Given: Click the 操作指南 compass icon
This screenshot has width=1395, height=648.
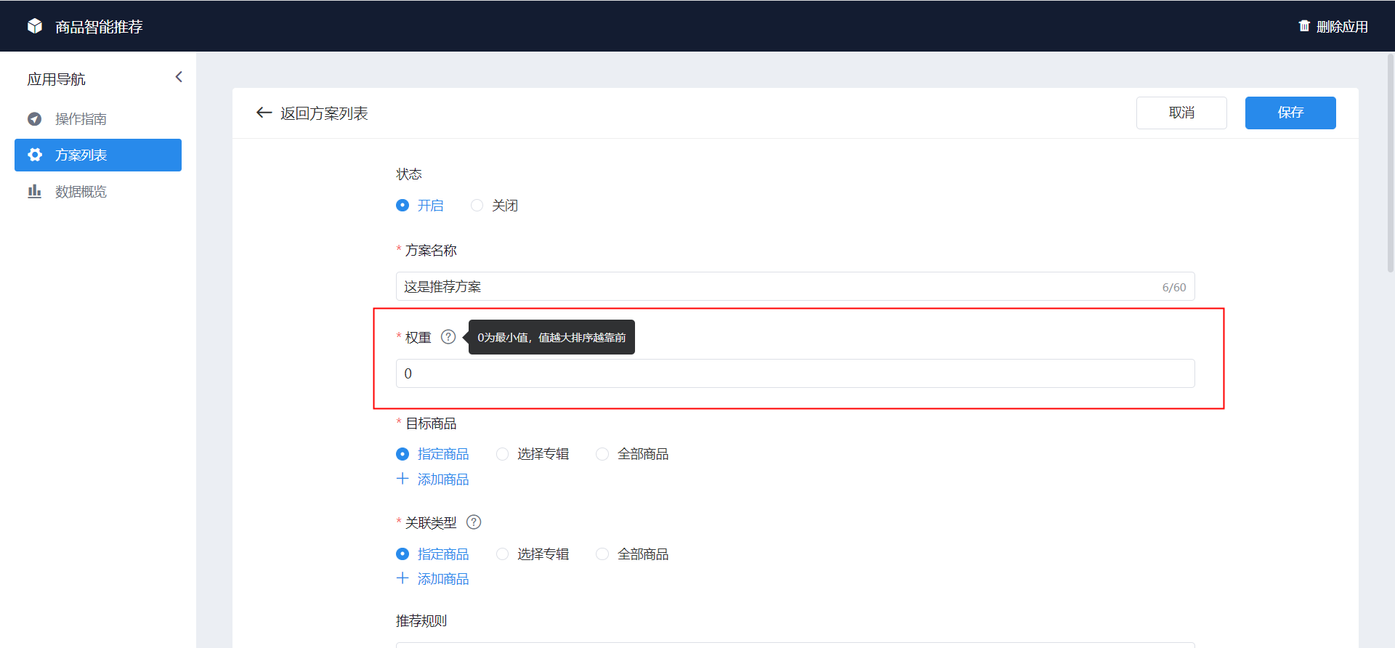Looking at the screenshot, I should 34,118.
